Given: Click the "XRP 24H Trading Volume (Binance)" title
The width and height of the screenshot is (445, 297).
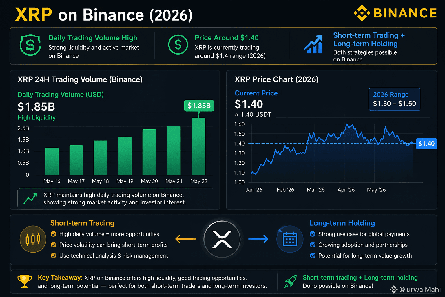Looking at the screenshot, I should pyautogui.click(x=80, y=79).
